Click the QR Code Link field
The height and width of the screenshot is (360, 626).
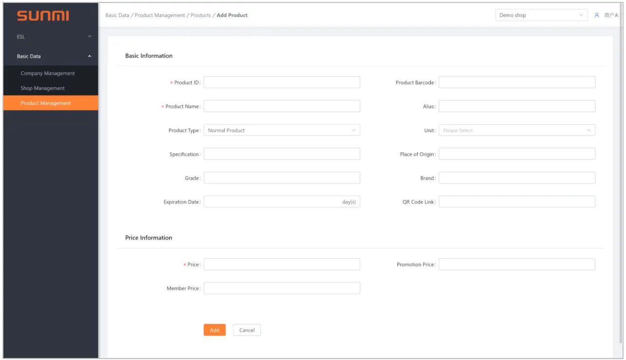pos(516,202)
